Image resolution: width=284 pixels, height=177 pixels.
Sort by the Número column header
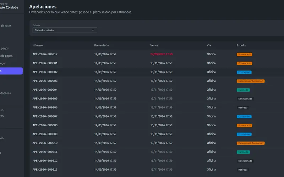38,45
